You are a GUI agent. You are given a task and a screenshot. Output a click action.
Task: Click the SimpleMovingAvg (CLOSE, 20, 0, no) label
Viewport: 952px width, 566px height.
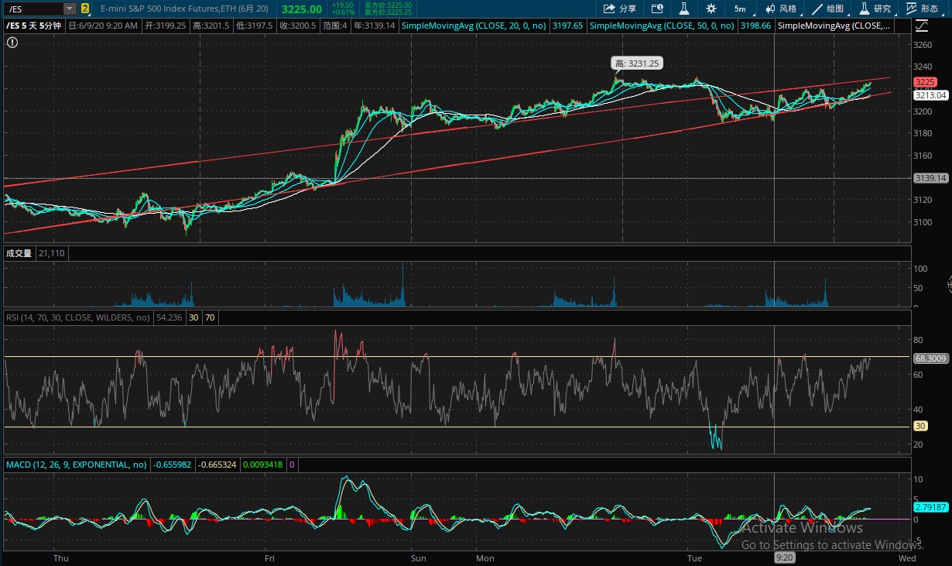pos(474,26)
